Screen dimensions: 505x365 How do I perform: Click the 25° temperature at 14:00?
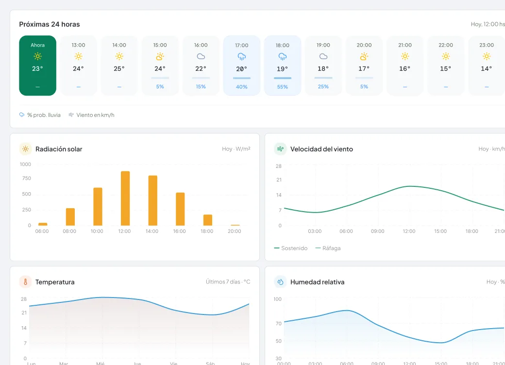[119, 68]
